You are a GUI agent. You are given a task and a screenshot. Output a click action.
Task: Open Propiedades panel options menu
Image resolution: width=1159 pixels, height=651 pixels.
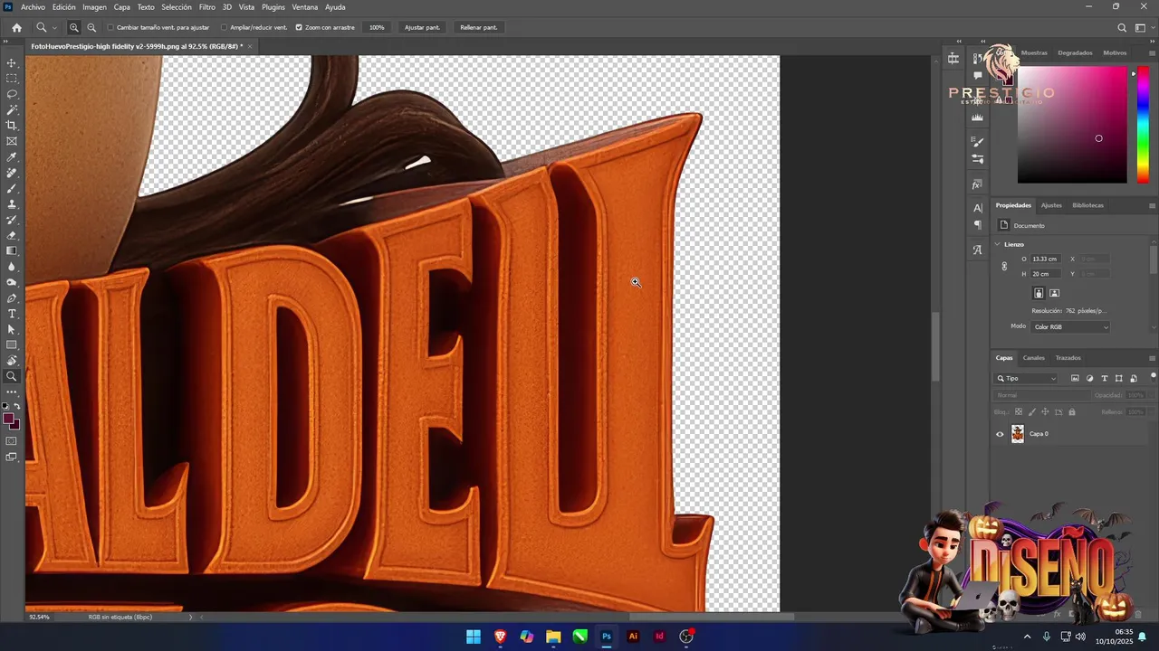[x=1152, y=205]
